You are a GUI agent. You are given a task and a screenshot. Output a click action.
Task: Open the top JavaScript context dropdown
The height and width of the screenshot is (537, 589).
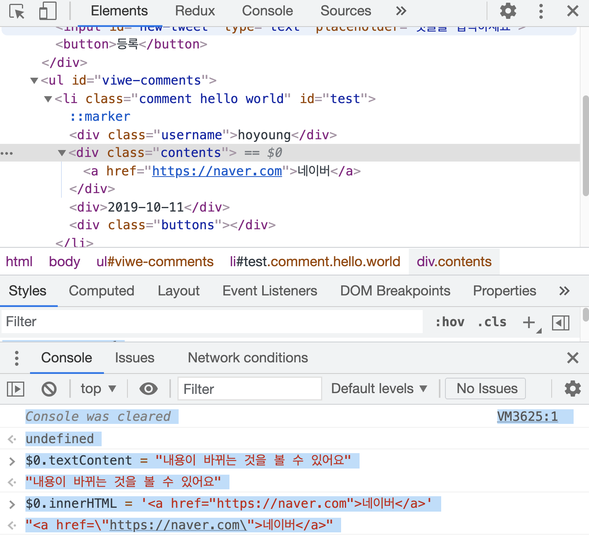click(99, 389)
